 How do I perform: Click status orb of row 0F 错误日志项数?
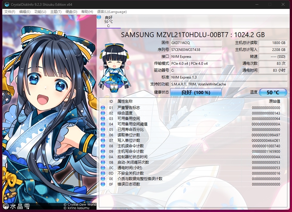tap(103, 184)
